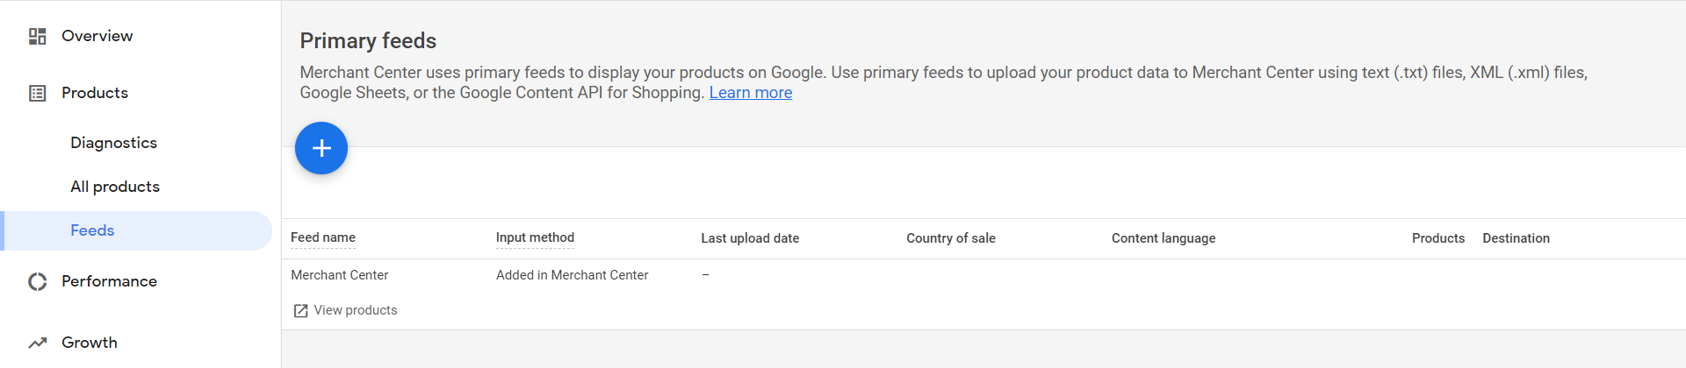1686x368 pixels.
Task: Open the Overview page
Action: [x=97, y=36]
